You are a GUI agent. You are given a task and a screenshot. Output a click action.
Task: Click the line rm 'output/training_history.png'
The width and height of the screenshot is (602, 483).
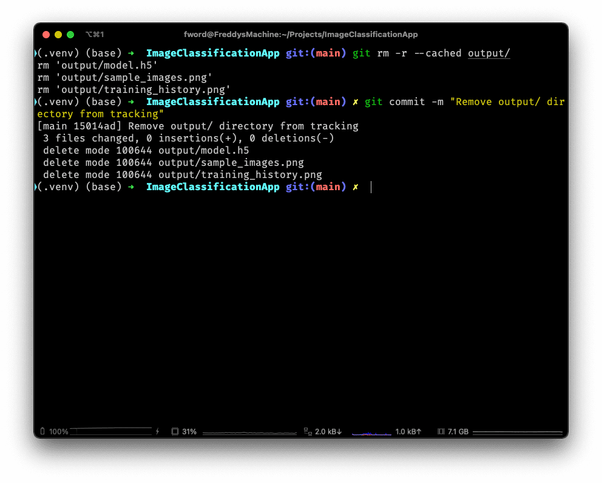click(134, 89)
